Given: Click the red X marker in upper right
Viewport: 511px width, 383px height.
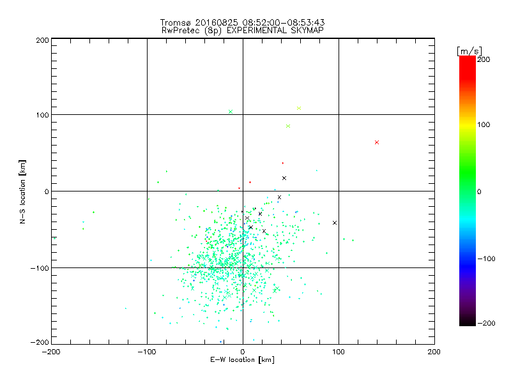Looking at the screenshot, I should [x=377, y=142].
